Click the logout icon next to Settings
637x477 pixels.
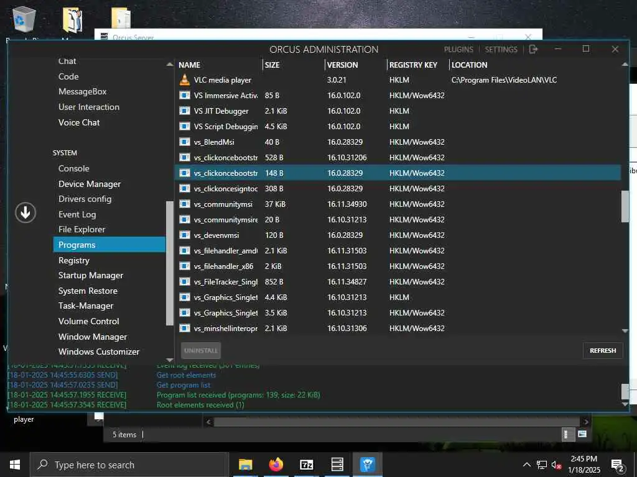point(533,49)
